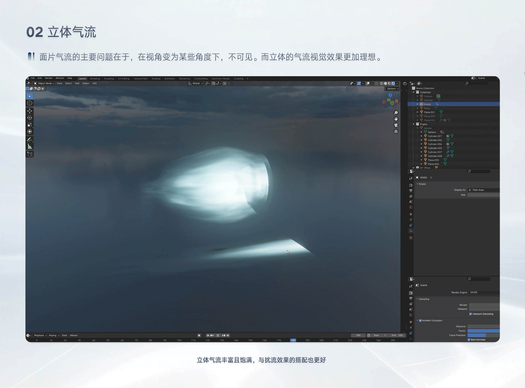This screenshot has height=388, width=525.
Task: Adjust the Ambient Occlusion Factor slider
Action: 484,331
